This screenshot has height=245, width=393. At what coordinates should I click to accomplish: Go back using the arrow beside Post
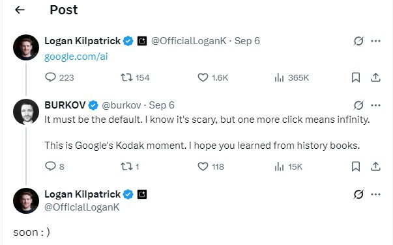pos(20,10)
